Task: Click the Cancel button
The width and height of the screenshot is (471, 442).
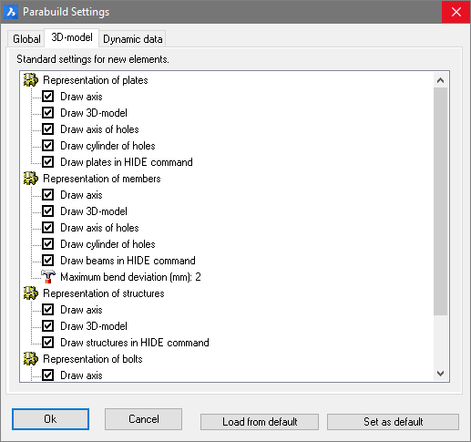Action: tap(144, 419)
